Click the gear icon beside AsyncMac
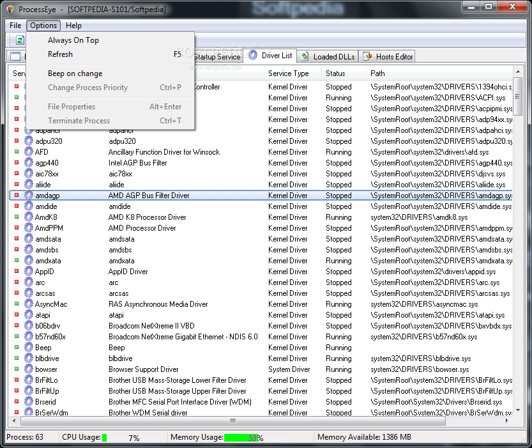532x448 pixels. click(x=29, y=304)
